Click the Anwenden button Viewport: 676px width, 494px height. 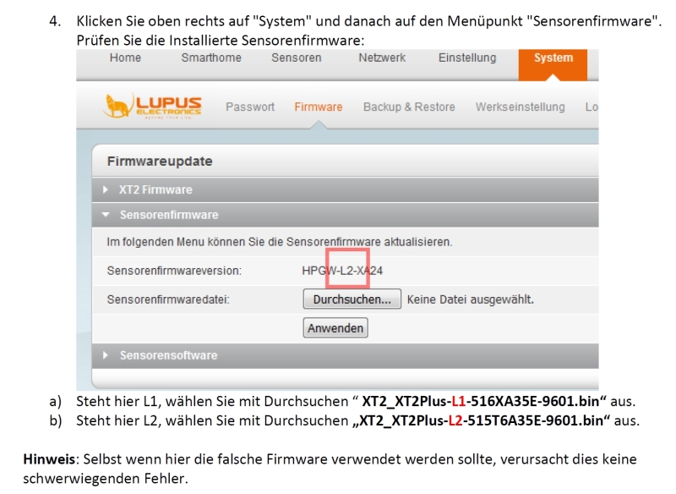(x=335, y=328)
